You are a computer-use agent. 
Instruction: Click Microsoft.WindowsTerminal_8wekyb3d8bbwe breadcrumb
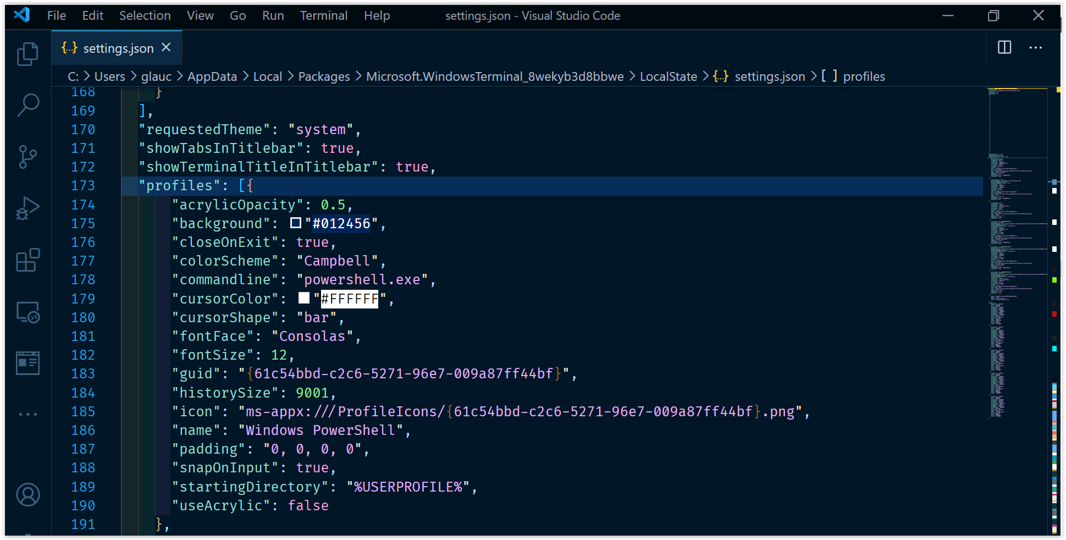[495, 76]
